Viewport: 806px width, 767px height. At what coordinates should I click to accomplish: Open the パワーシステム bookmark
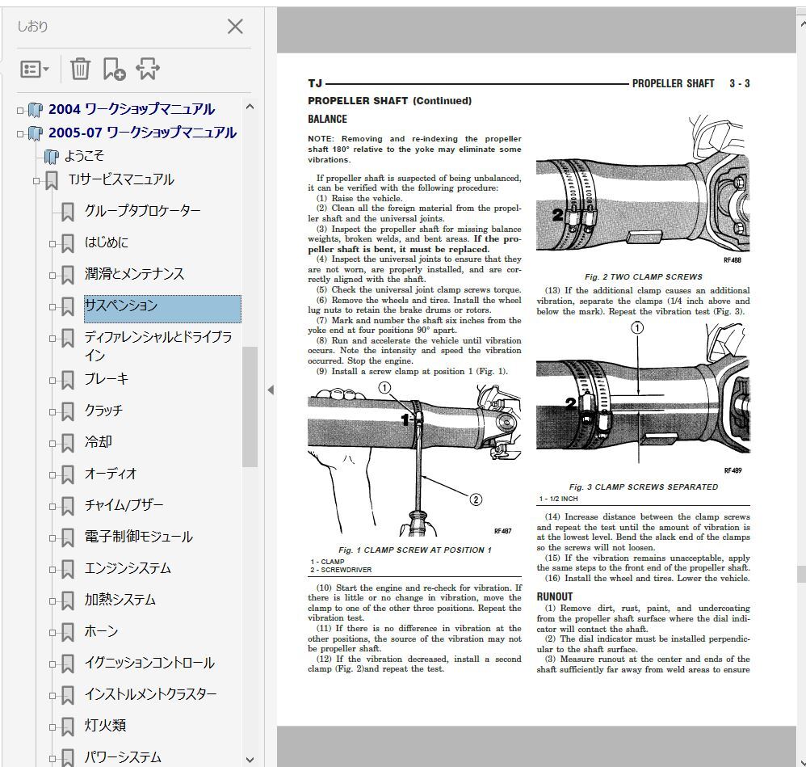coord(123,757)
